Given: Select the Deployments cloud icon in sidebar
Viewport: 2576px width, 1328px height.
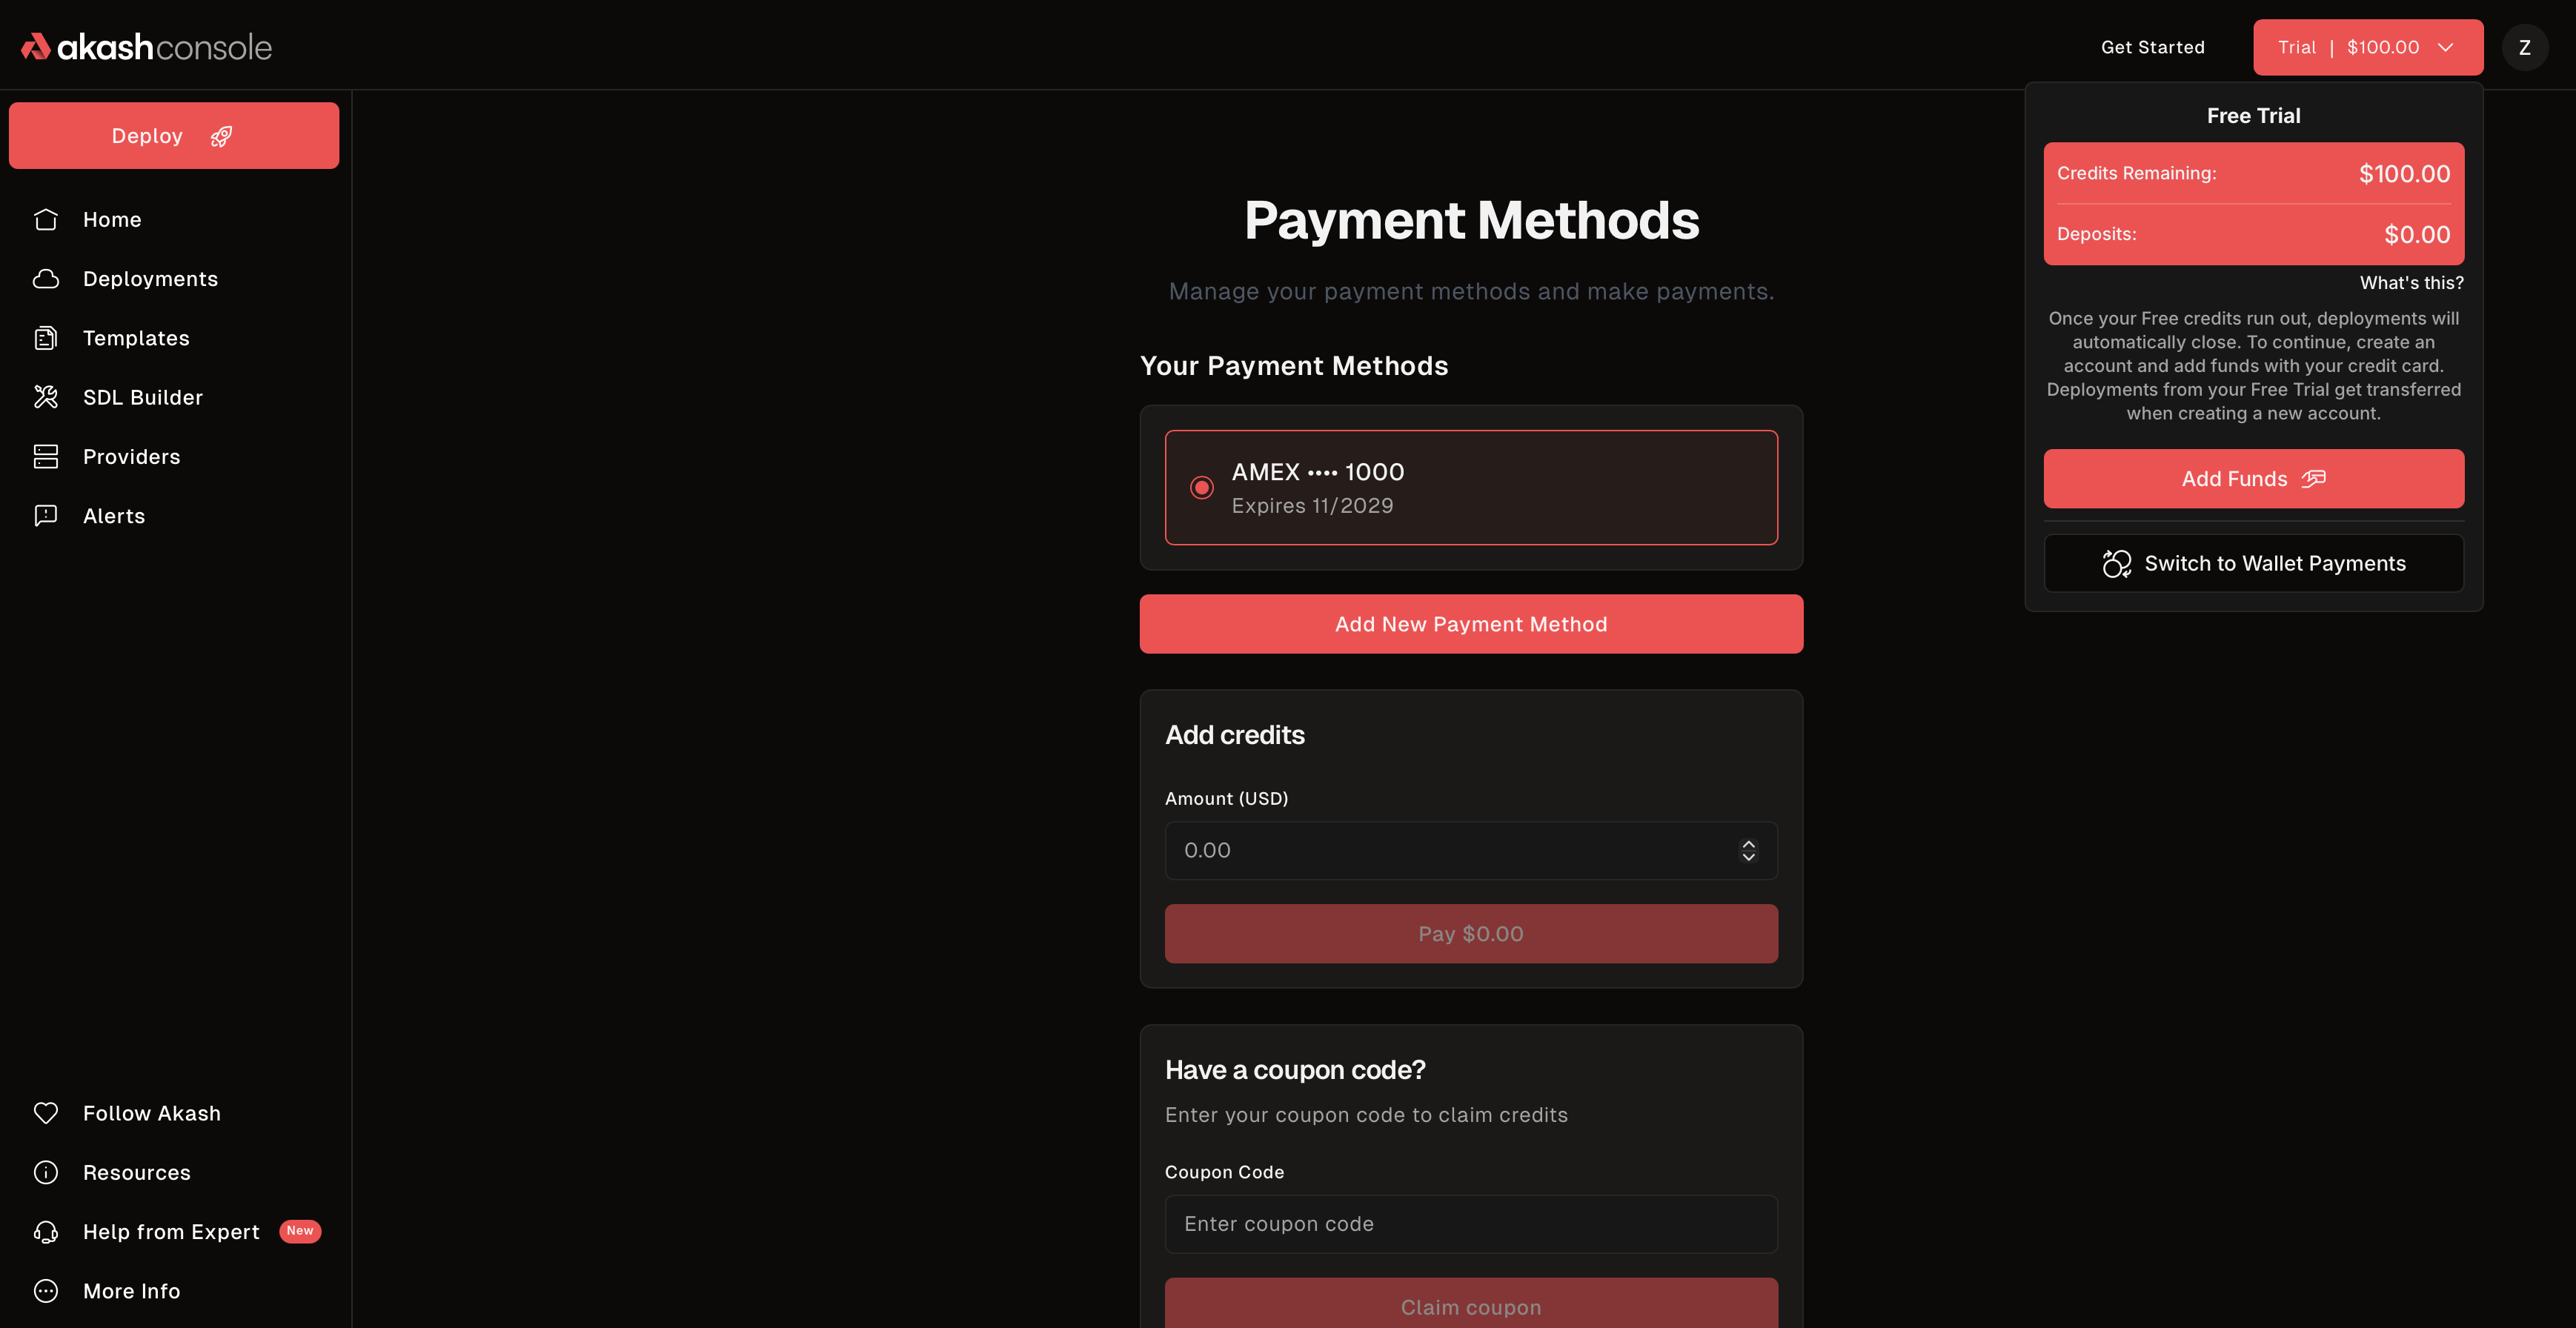Looking at the screenshot, I should point(46,278).
